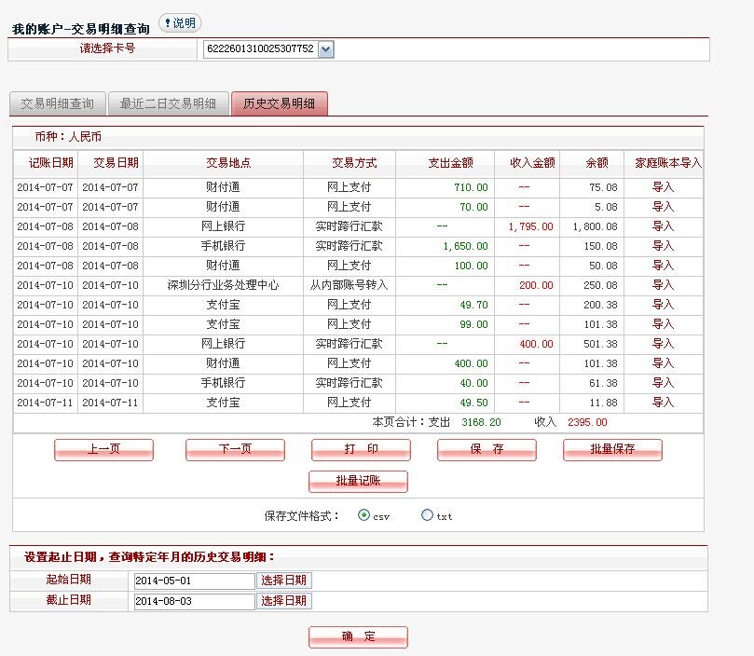
Task: Go to next page with 下一页
Action: point(235,450)
